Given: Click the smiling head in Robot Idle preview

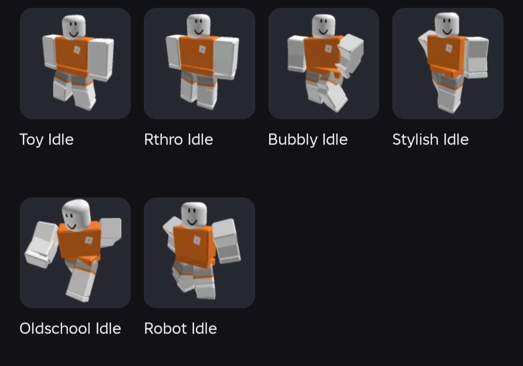Looking at the screenshot, I should point(194,215).
